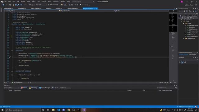The height and width of the screenshot is (112, 199).
Task: Click the search magnifier in the title bar
Action: pyautogui.click(x=93, y=2)
